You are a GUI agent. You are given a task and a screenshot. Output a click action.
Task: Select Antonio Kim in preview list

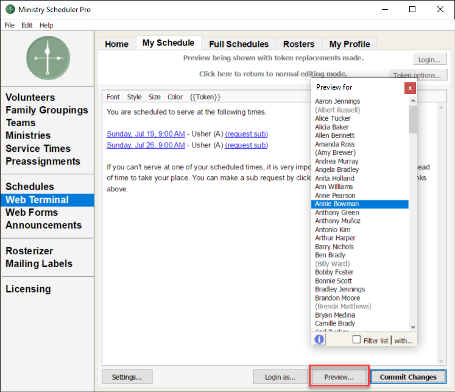pos(333,230)
